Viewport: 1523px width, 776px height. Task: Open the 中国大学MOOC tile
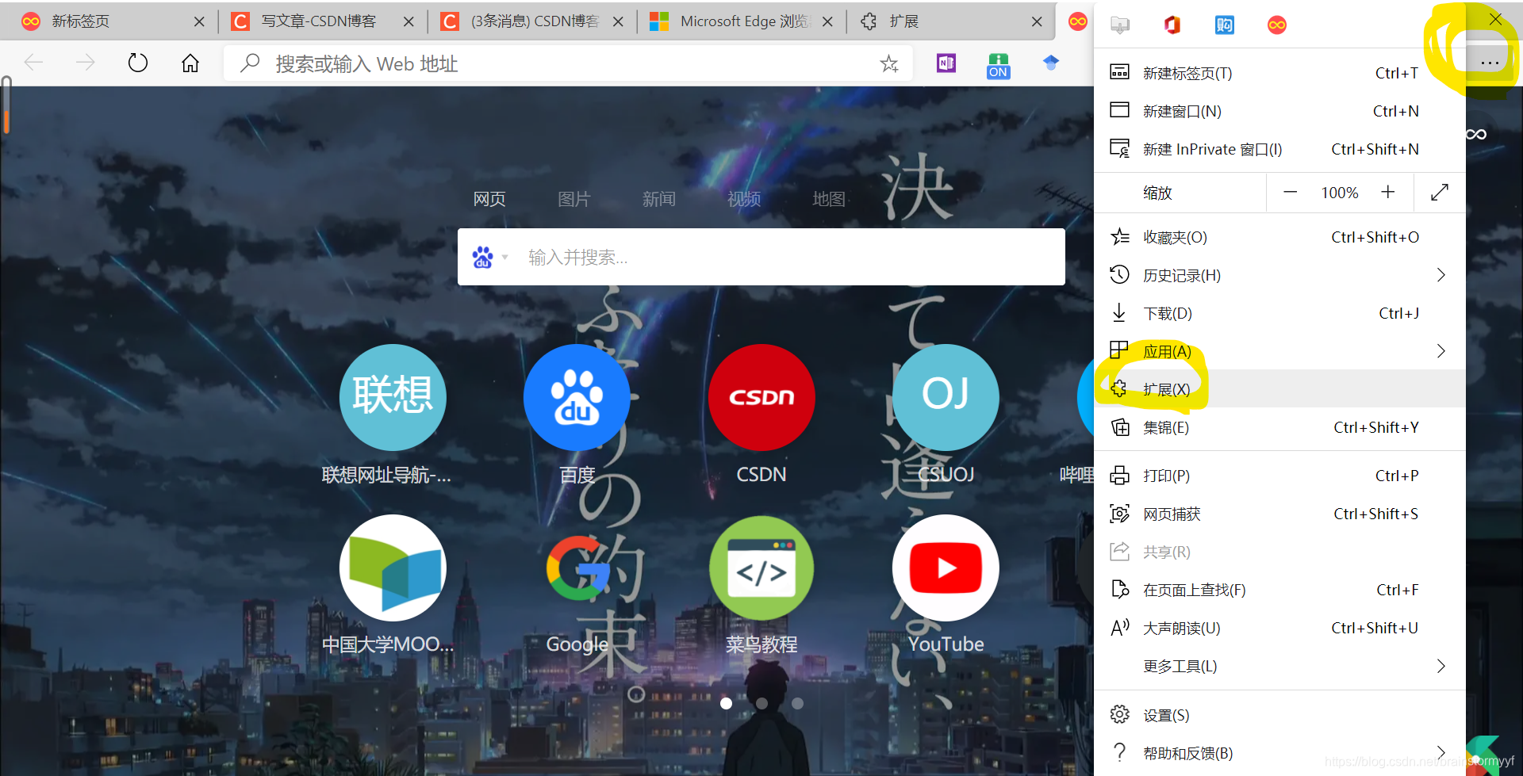[393, 568]
